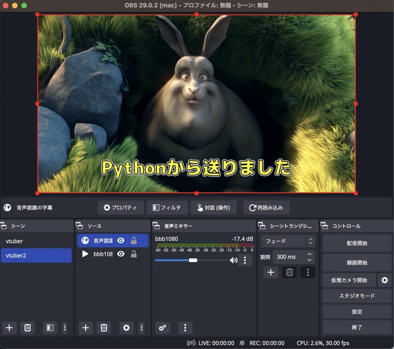Image resolution: width=394 pixels, height=349 pixels.
Task: Add a new scene with plus icon
Action: click(x=9, y=328)
